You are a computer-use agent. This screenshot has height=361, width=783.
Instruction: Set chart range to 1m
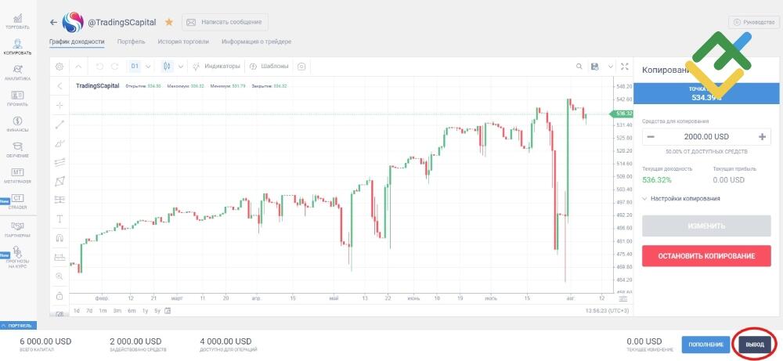coord(103,311)
